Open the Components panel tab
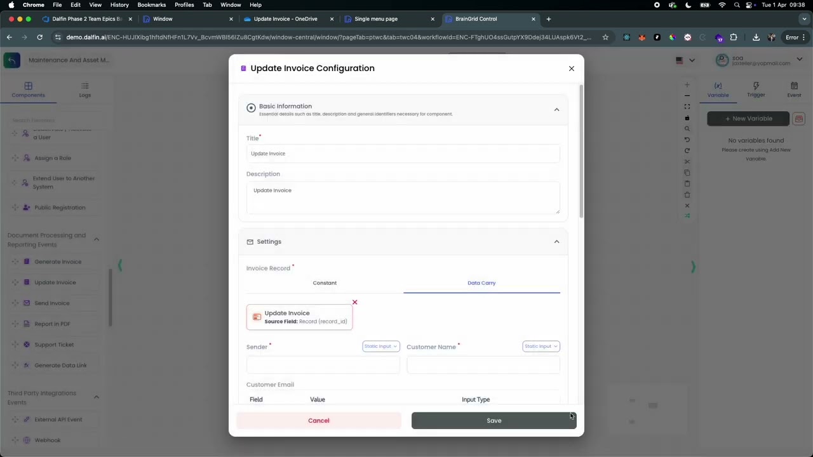The height and width of the screenshot is (457, 813). pos(28,89)
